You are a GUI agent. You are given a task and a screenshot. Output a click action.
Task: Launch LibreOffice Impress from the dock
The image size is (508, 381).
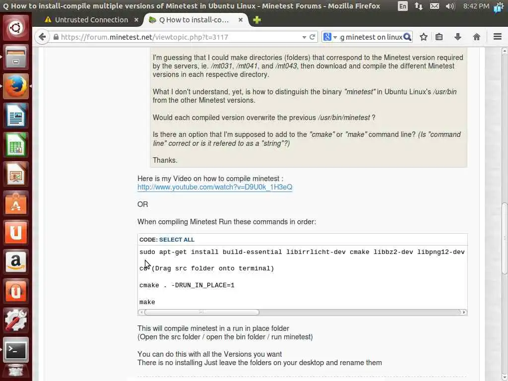[x=15, y=174]
